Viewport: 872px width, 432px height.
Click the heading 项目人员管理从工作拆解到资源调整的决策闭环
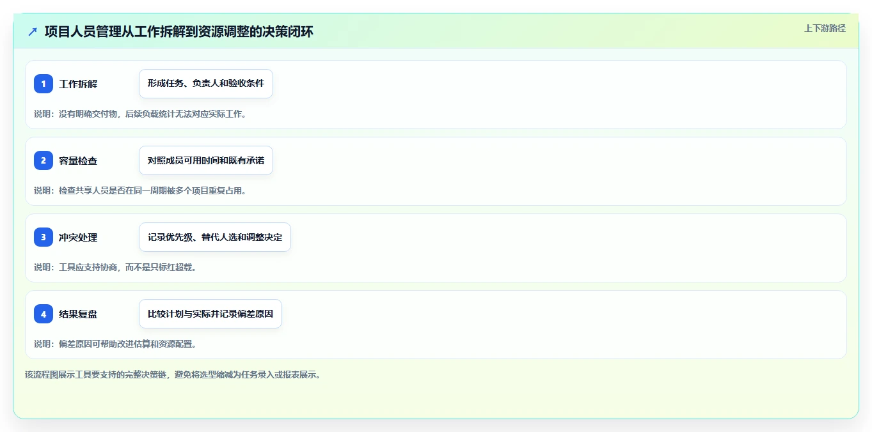point(179,31)
